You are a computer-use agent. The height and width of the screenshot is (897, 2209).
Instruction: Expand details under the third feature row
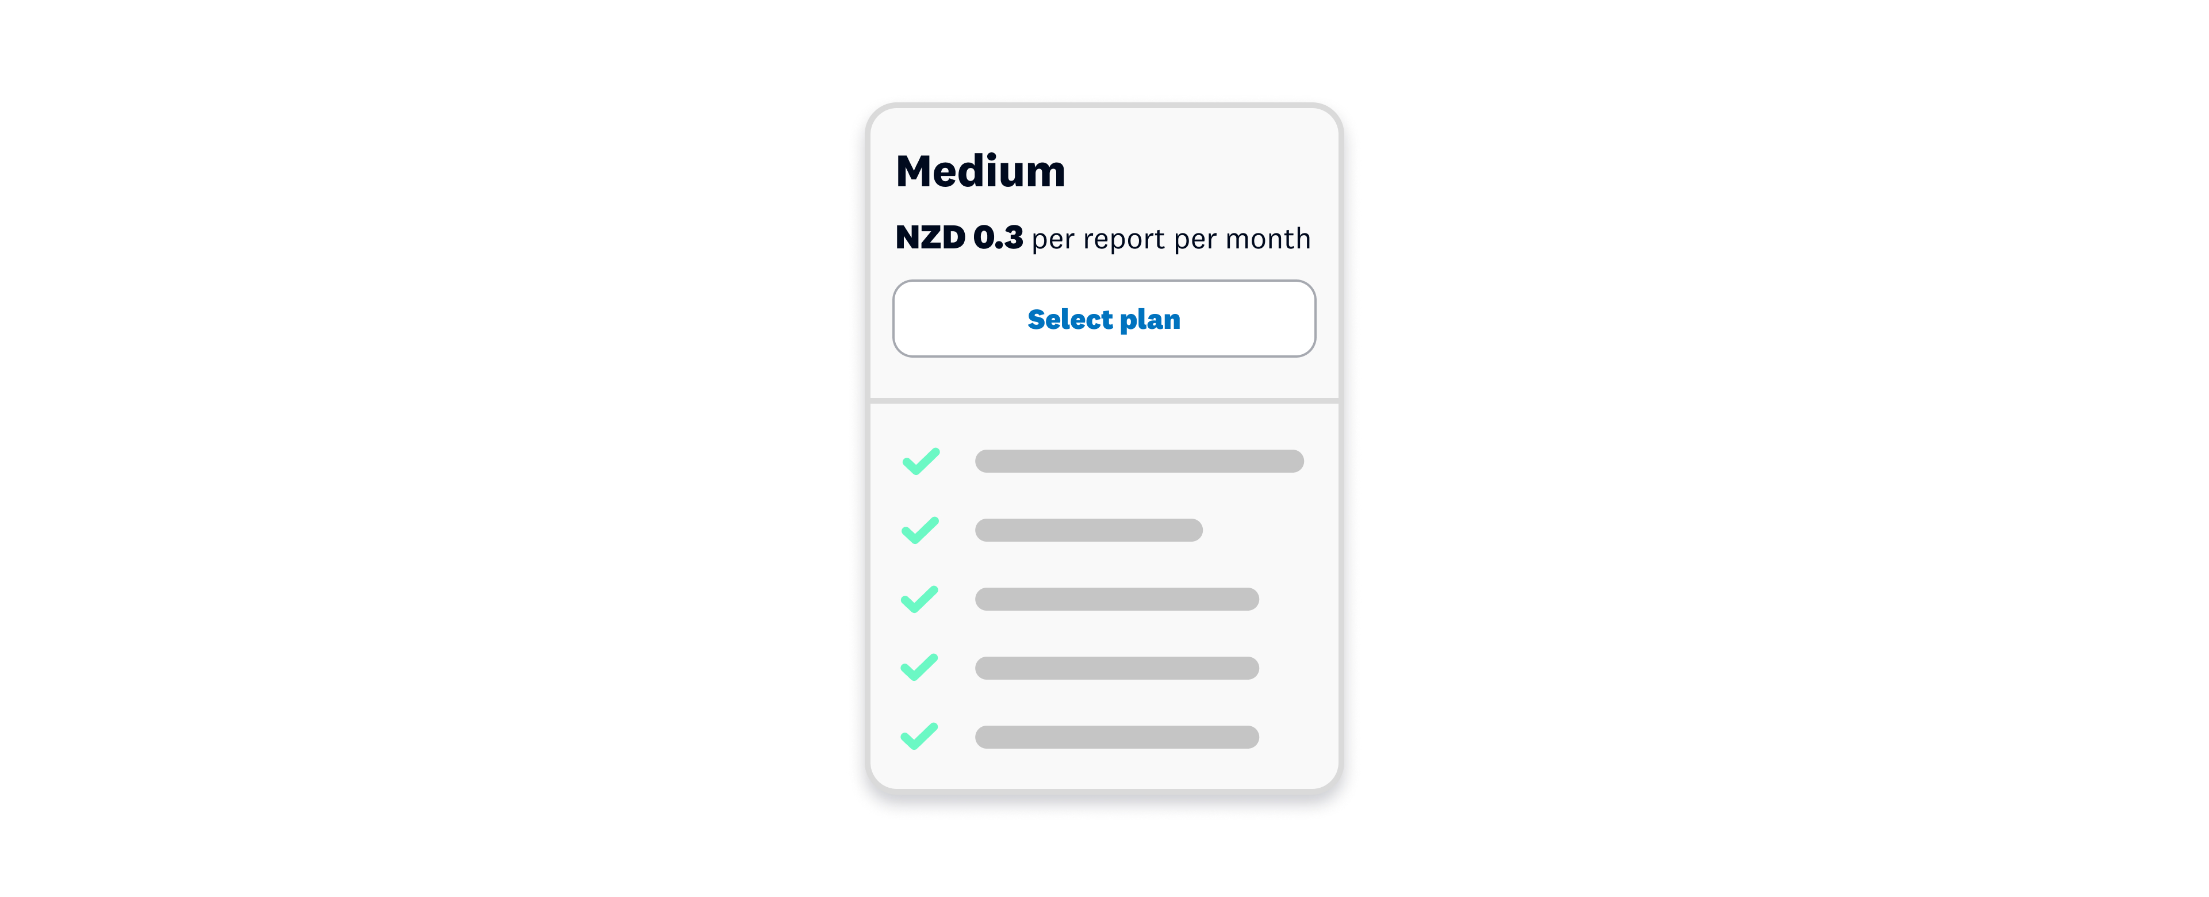1117,599
